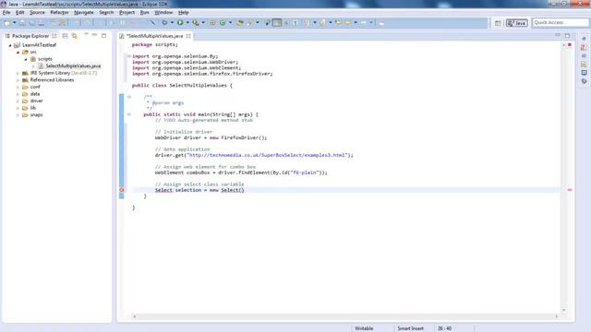This screenshot has height=332, width=591.
Task: Open the Navigate menu
Action: [x=84, y=12]
